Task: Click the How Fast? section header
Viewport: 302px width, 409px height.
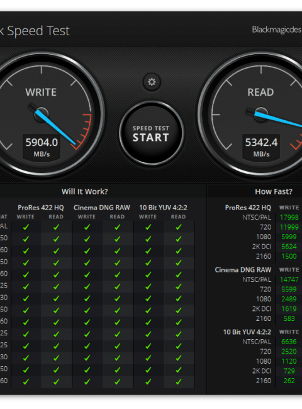Action: (x=274, y=191)
